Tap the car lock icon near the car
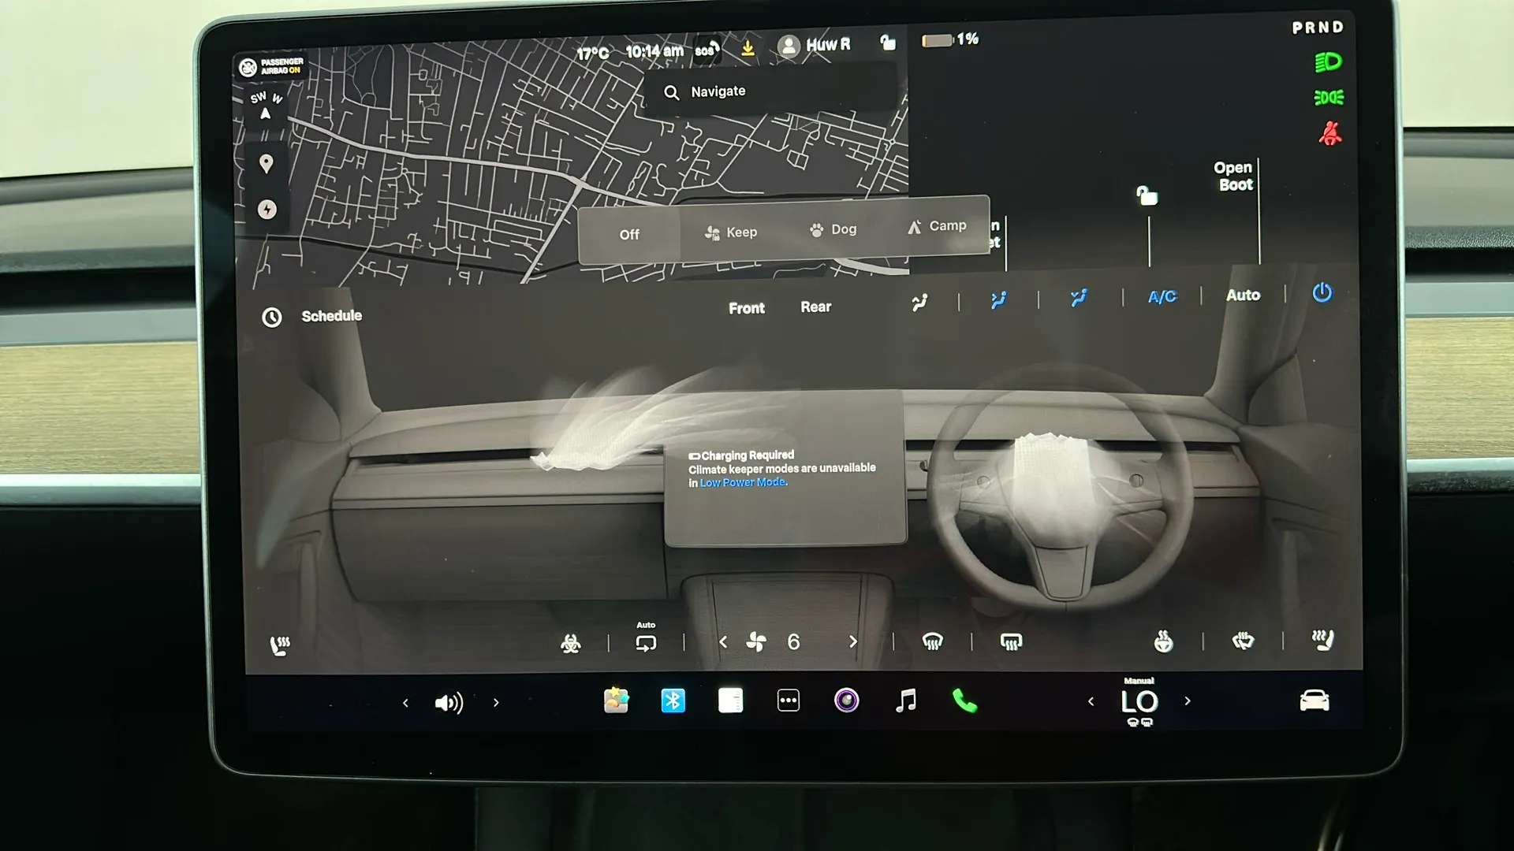 pos(1147,195)
